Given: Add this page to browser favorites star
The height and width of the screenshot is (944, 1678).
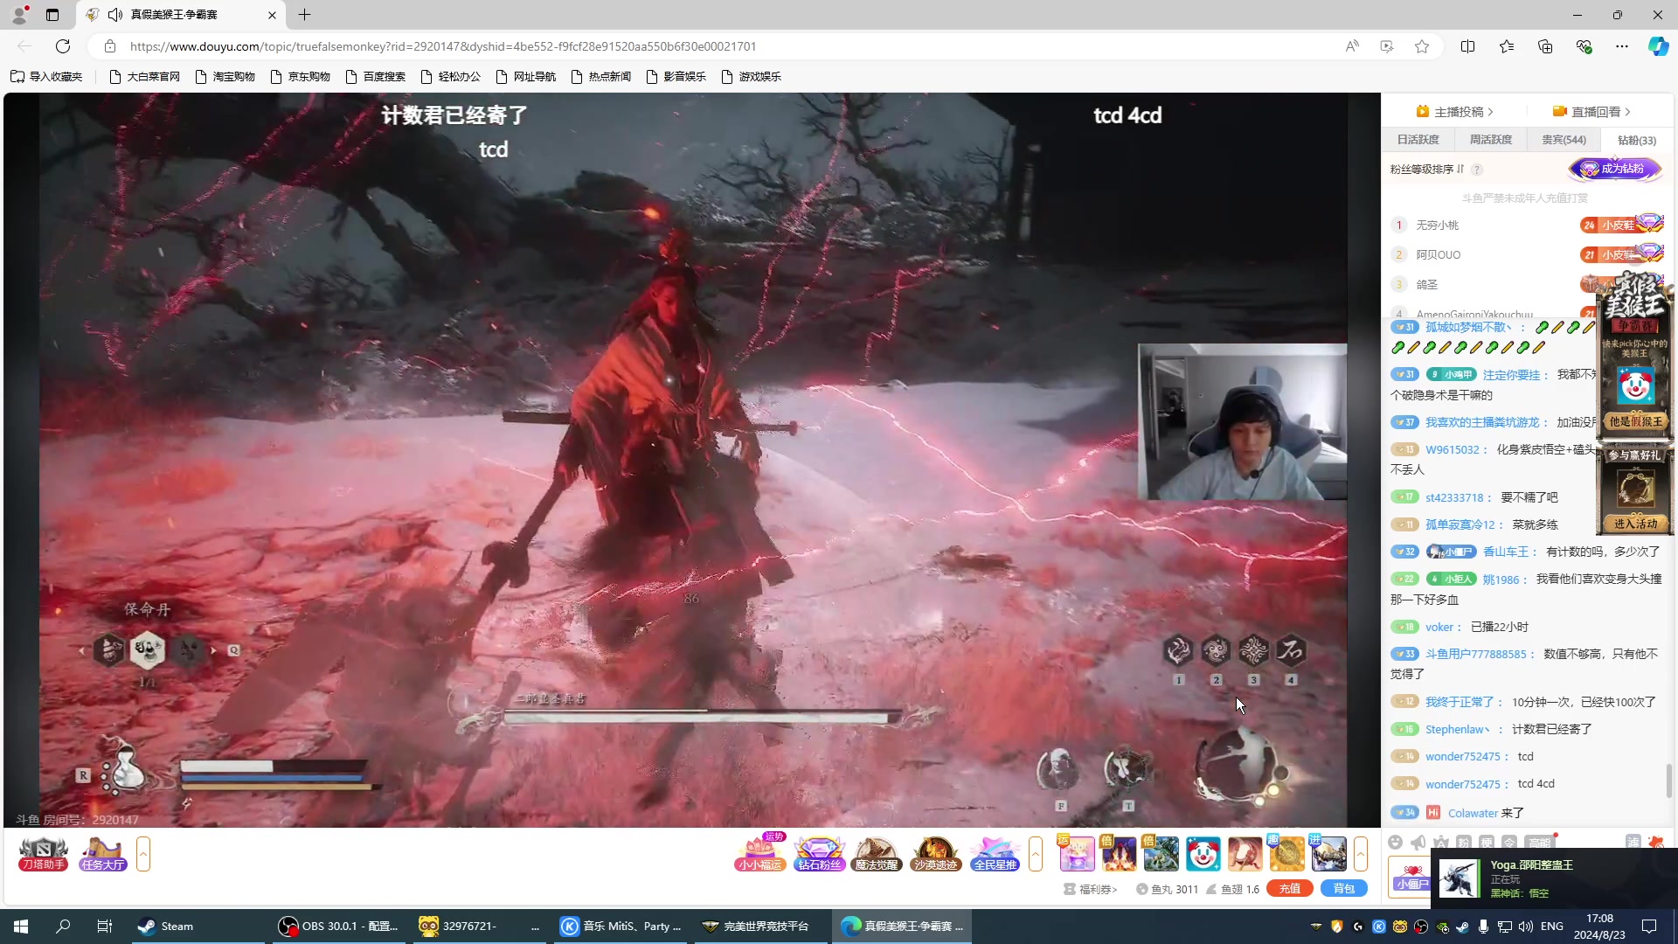Looking at the screenshot, I should point(1422,46).
